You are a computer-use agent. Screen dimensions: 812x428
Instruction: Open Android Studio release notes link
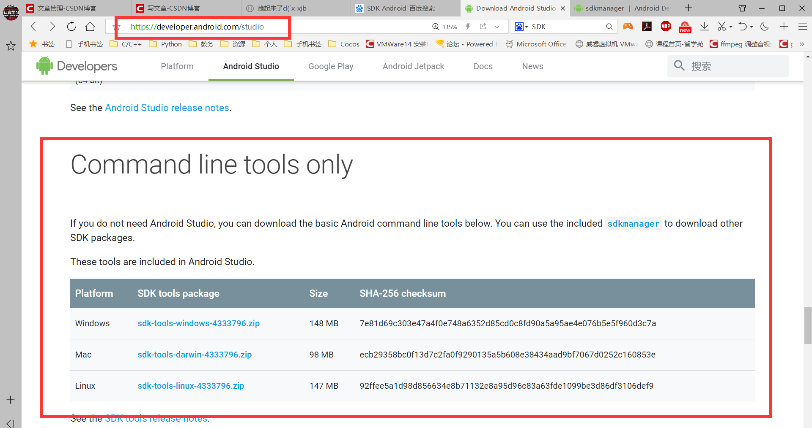click(x=167, y=108)
